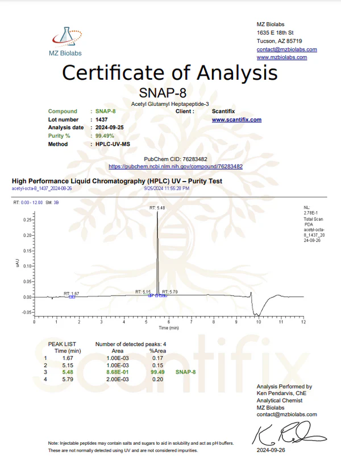The height and width of the screenshot is (472, 341).
Task: Click the Acetyl Glutamyl Heptapeptide-3 subtitle
Action: click(170, 104)
